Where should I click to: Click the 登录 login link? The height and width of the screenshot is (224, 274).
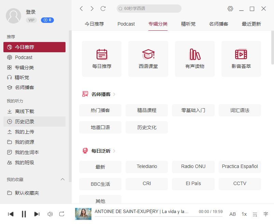point(31,12)
